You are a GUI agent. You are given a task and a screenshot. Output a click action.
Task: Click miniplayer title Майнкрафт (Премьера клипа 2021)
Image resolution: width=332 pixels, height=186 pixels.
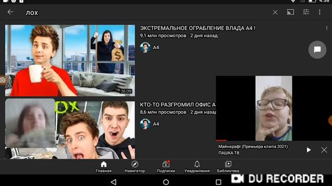click(x=253, y=147)
